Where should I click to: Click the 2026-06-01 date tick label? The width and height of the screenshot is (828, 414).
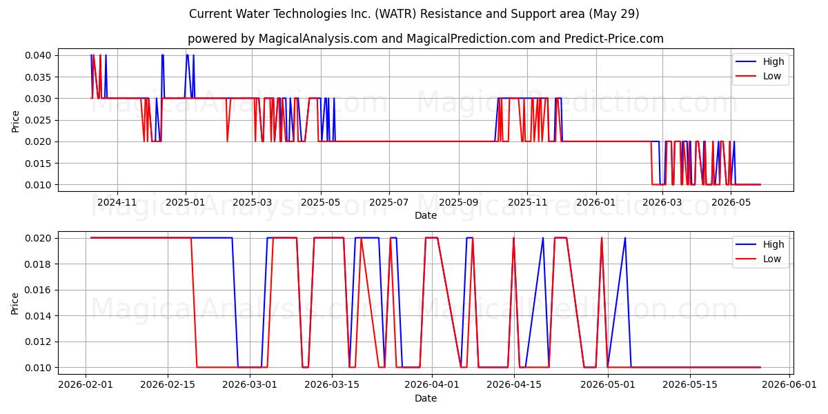789,385
